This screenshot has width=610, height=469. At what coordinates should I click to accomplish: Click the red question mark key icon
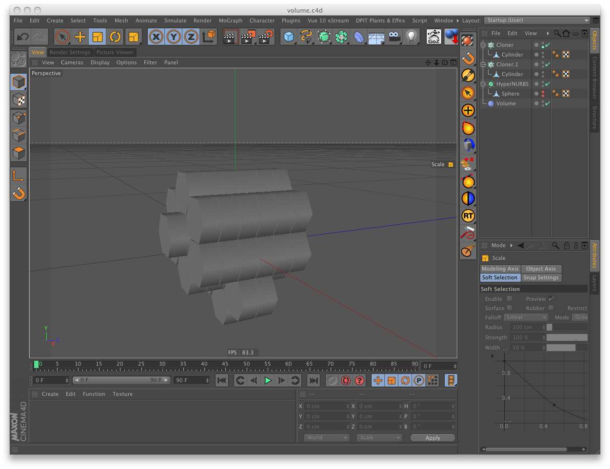coord(360,380)
